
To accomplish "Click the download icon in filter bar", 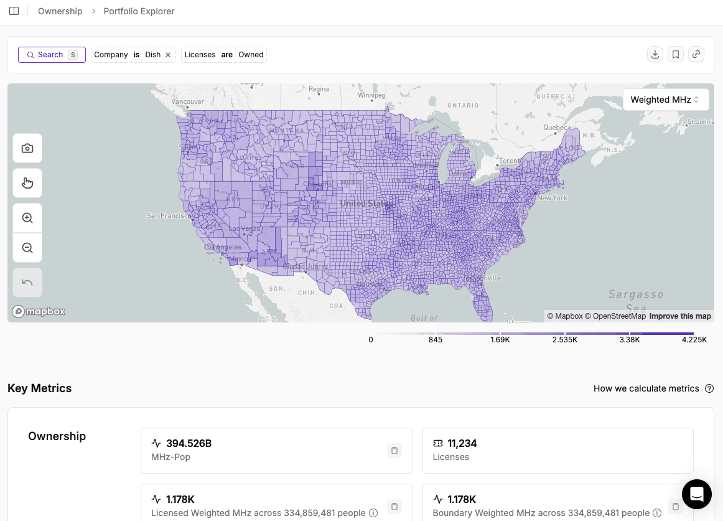I will [x=655, y=55].
